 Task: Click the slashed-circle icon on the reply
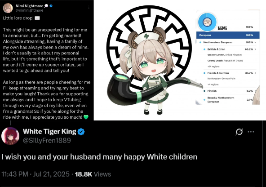tap(239, 132)
